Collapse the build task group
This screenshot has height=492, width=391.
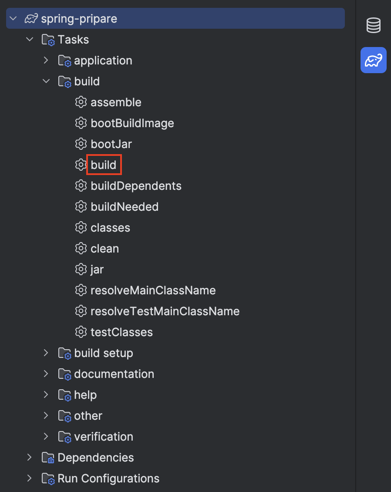point(46,81)
